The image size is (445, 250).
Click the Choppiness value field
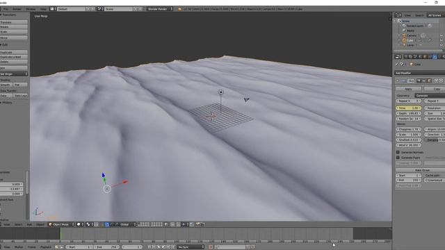tap(409, 129)
